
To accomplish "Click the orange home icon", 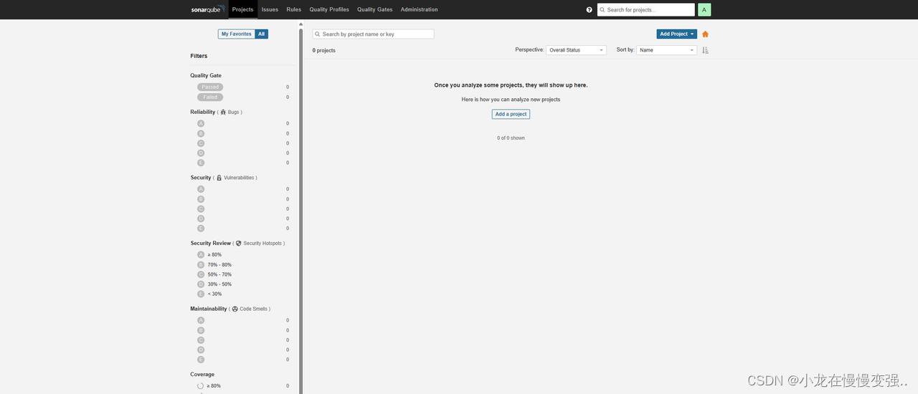I will click(x=705, y=34).
